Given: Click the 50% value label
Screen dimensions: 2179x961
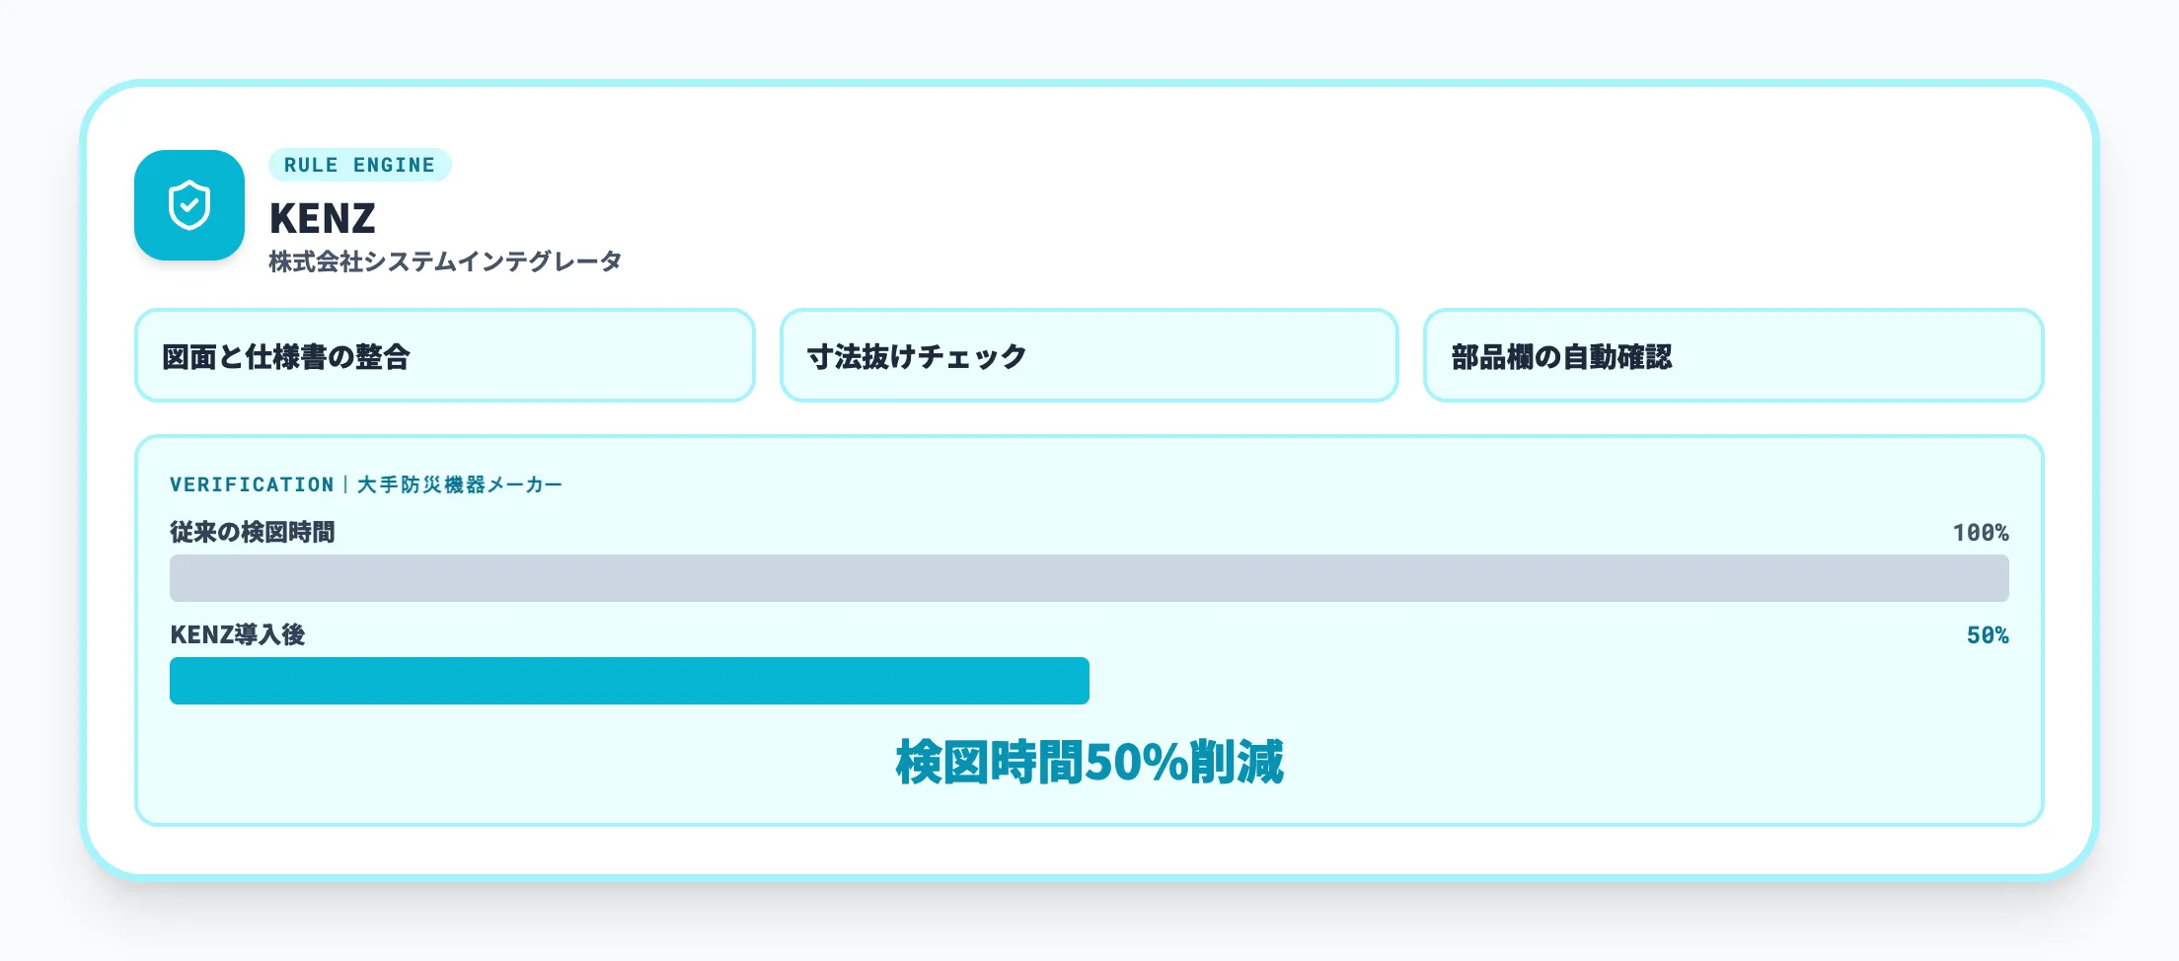Looking at the screenshot, I should click(1987, 635).
